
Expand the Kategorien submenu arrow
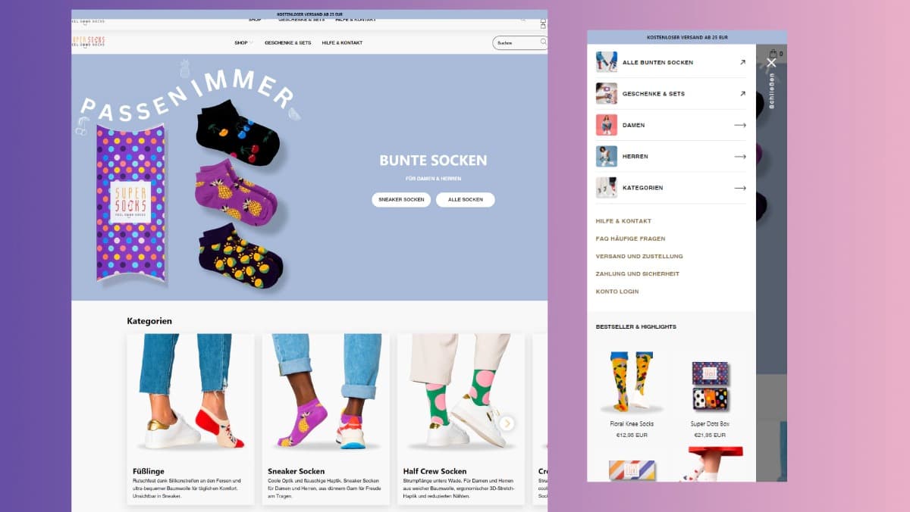click(740, 187)
